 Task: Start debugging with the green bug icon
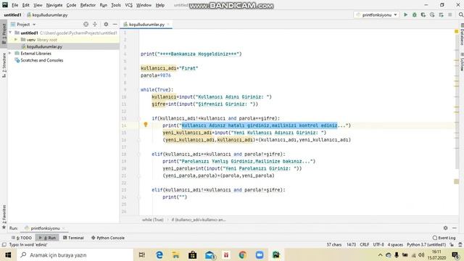(x=414, y=14)
